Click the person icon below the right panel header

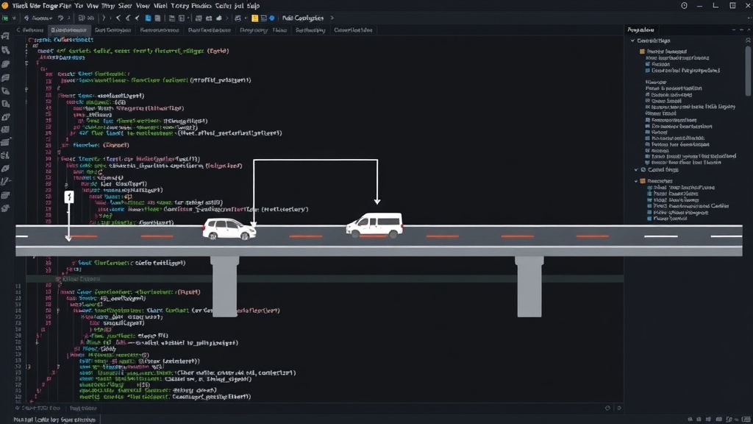pyautogui.click(x=748, y=40)
